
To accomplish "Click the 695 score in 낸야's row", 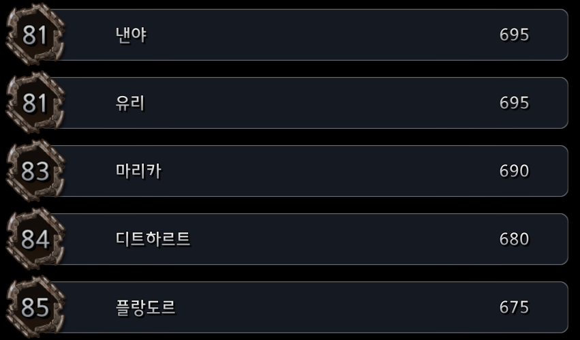I will tap(514, 35).
